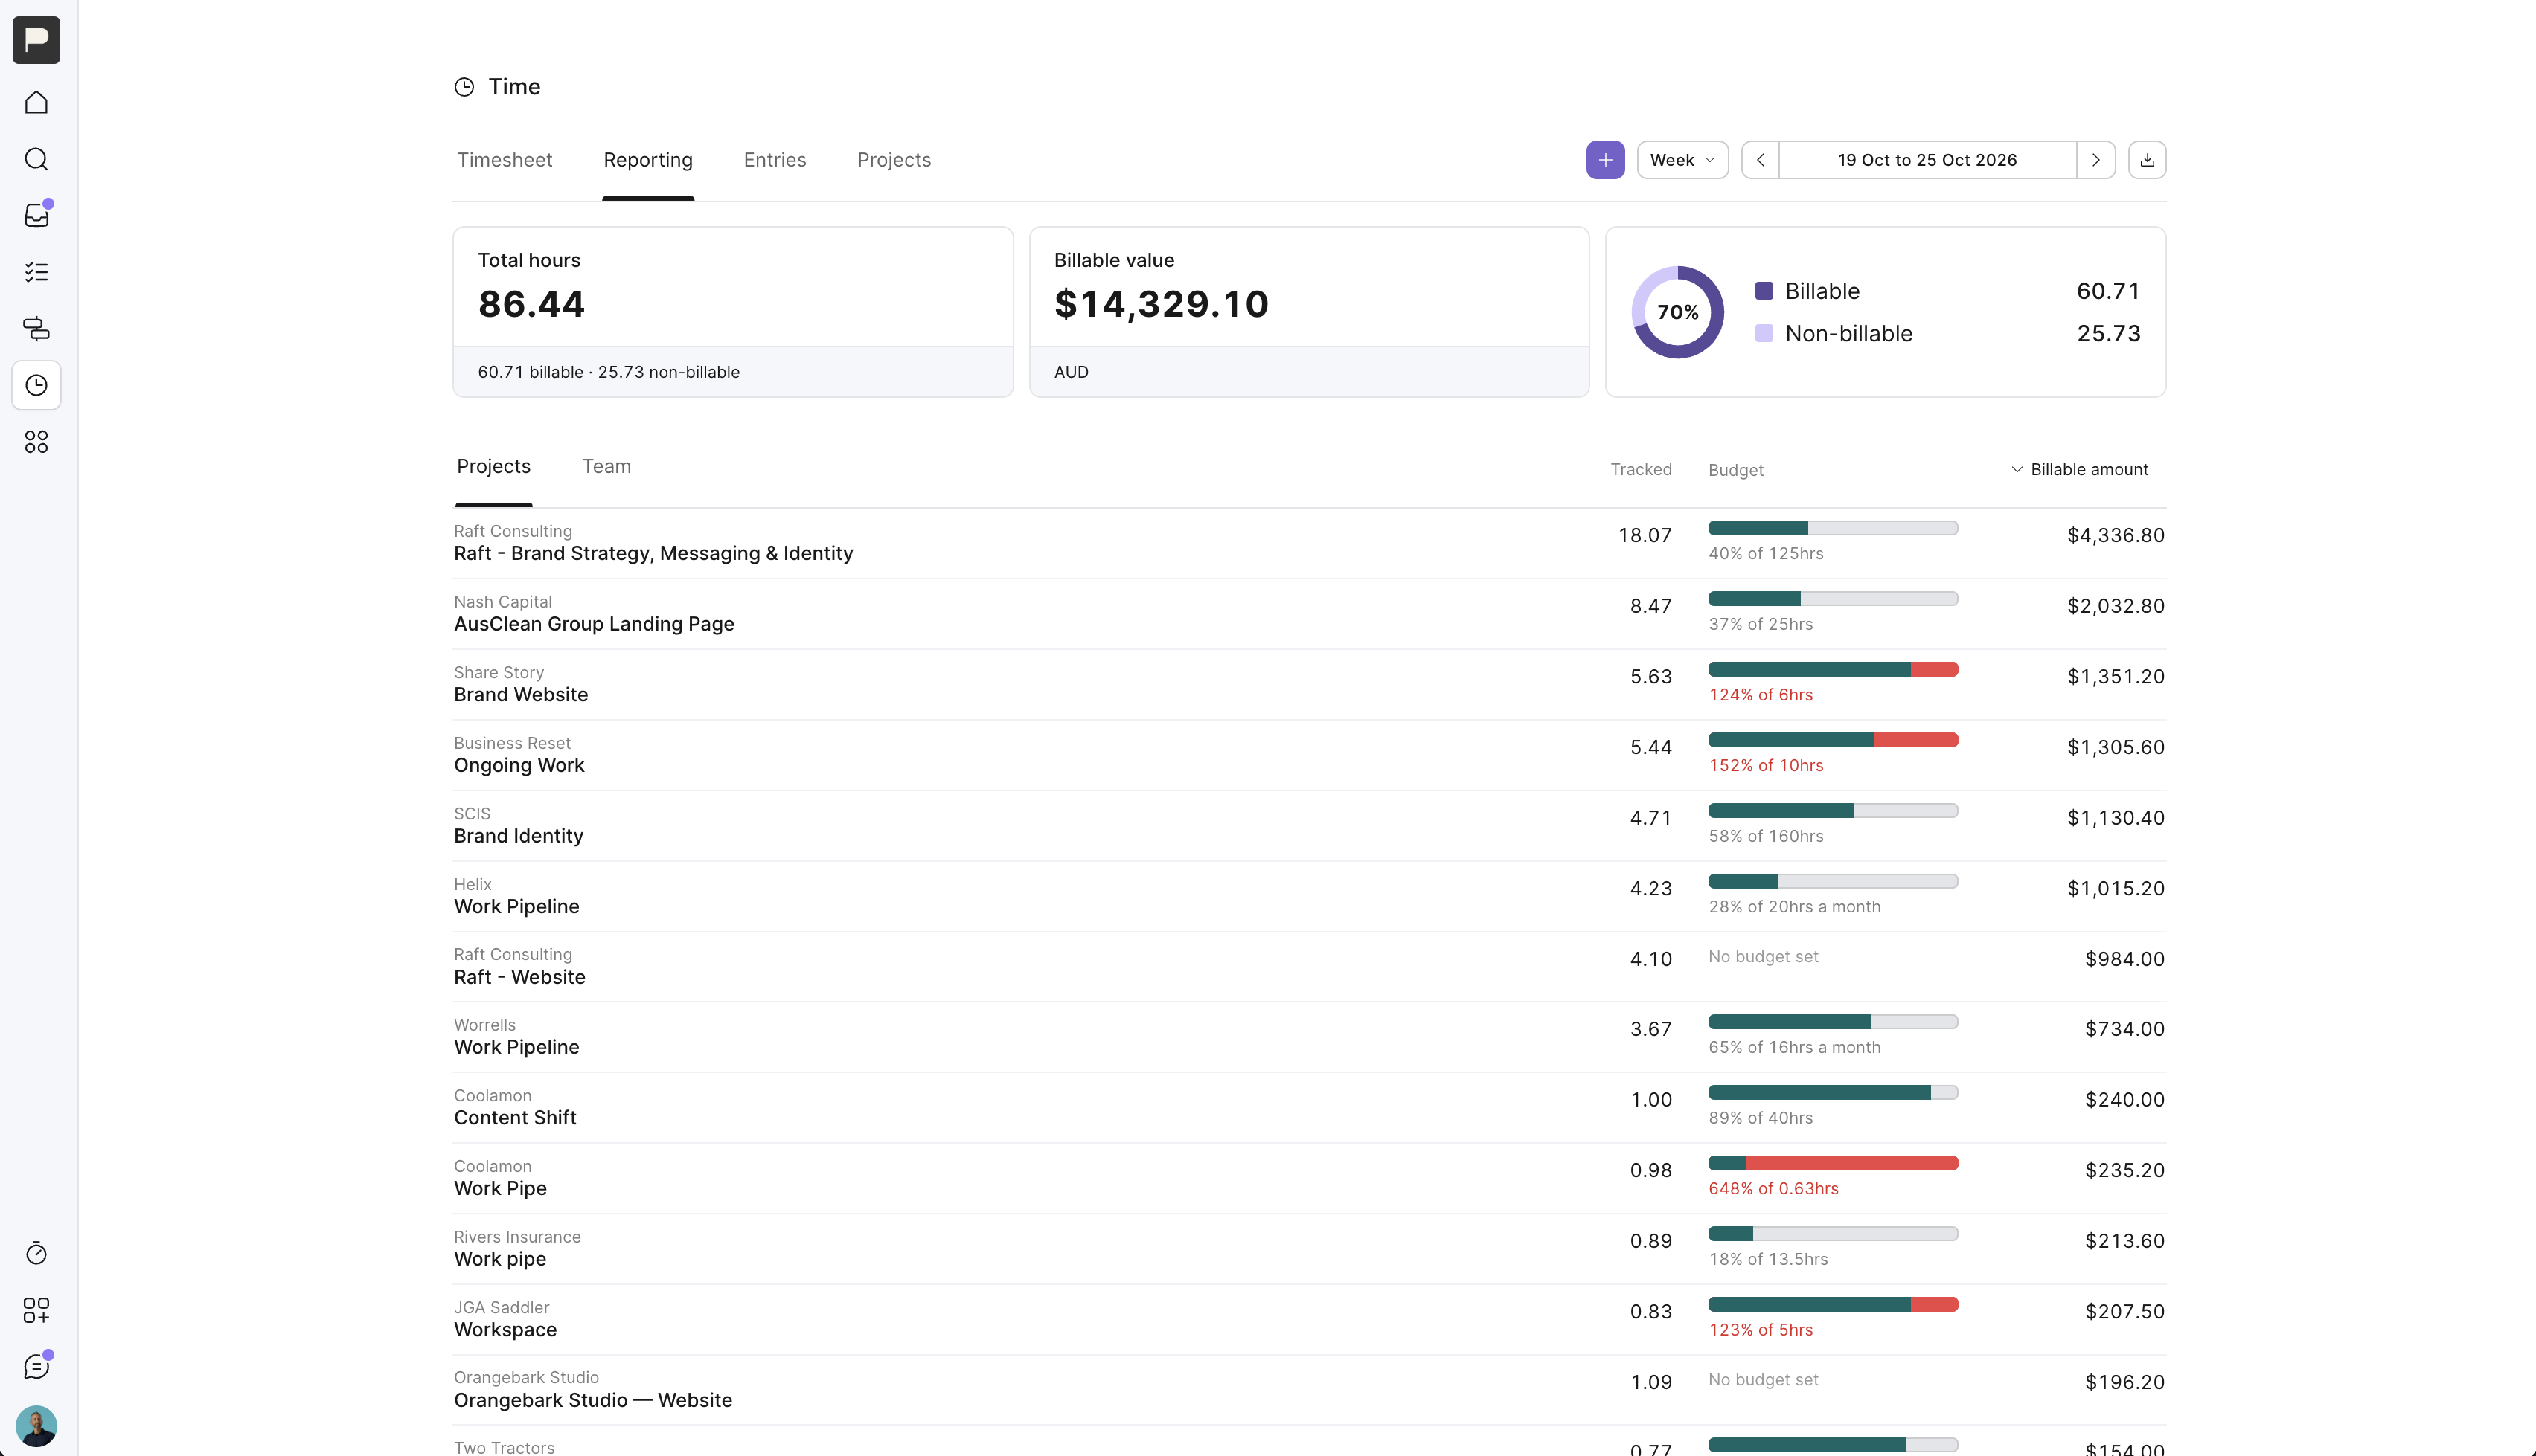This screenshot has width=2536, height=1456.
Task: Open the chat messages icon in sidebar
Action: 36,1366
